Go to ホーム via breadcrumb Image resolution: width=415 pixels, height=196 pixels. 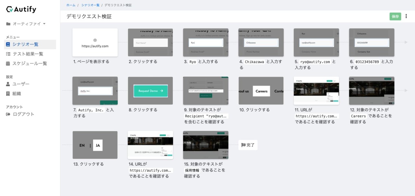[71, 5]
